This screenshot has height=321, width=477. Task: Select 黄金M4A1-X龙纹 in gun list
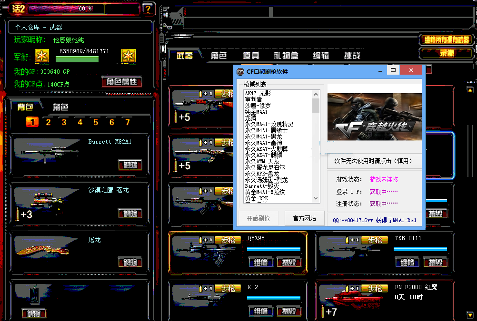point(265,192)
